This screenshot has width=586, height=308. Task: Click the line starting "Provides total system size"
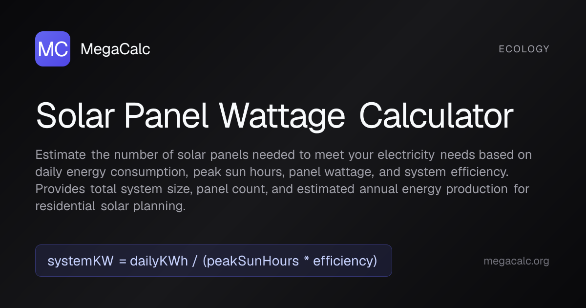pos(282,189)
